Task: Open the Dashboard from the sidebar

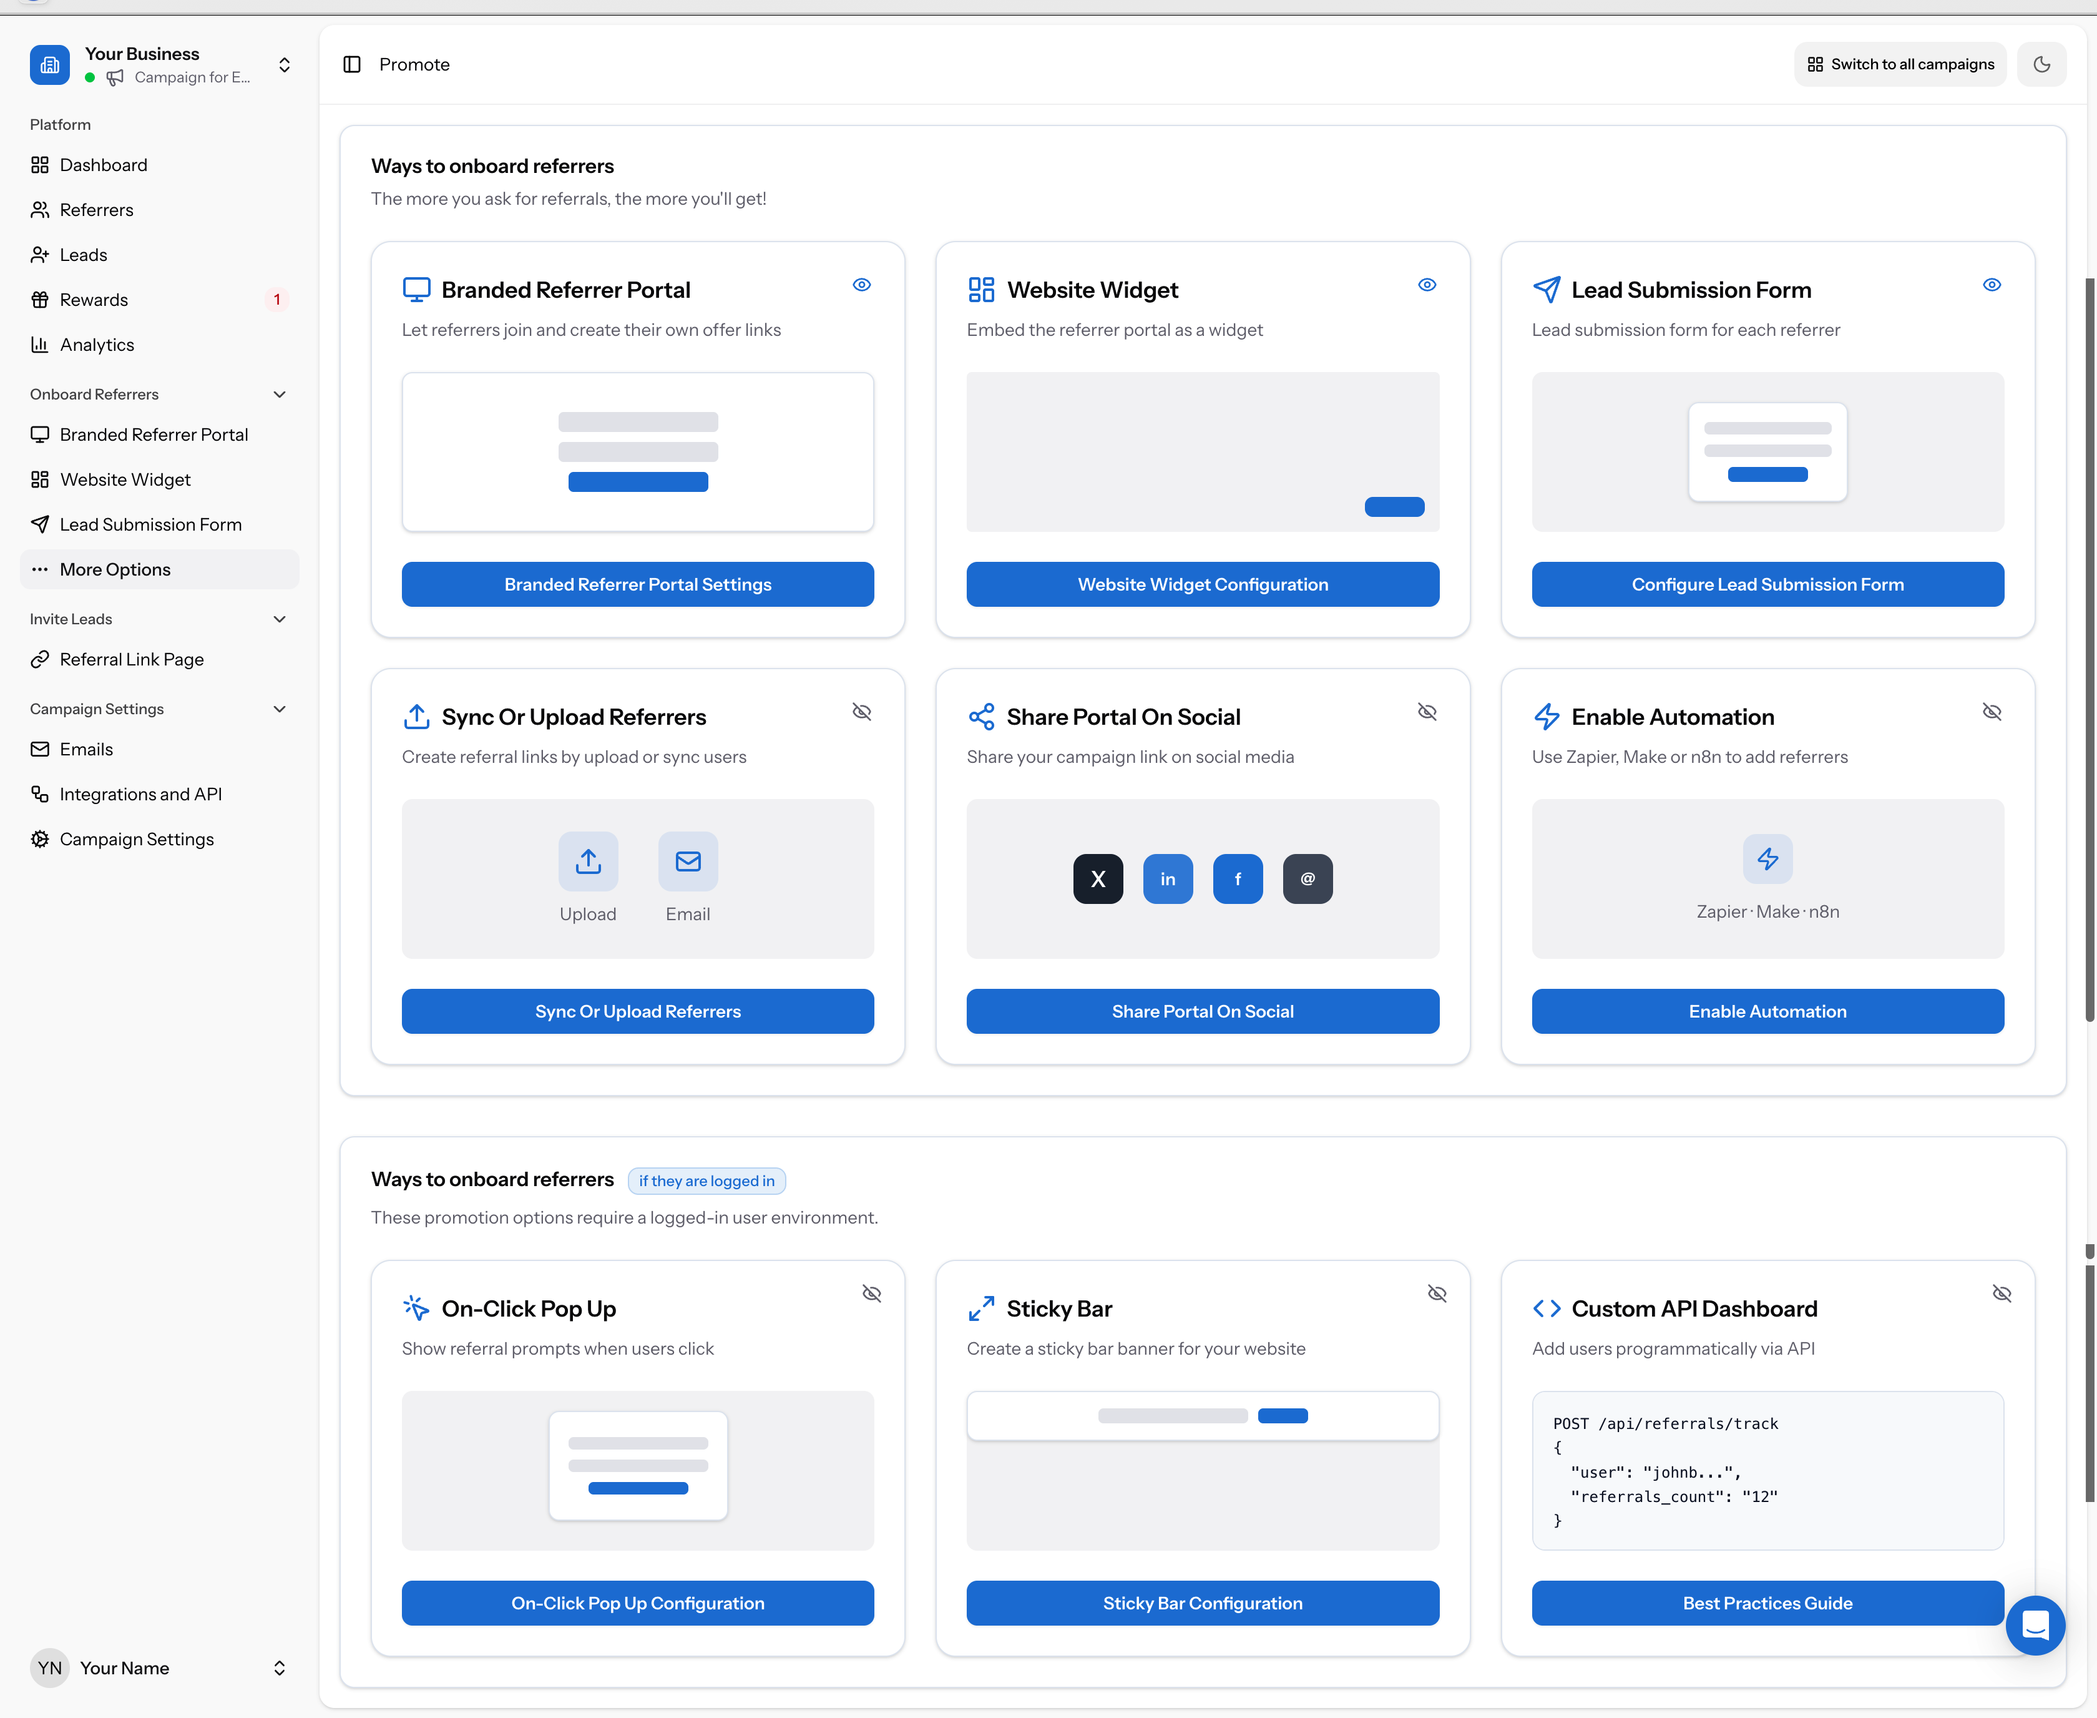Action: (103, 164)
